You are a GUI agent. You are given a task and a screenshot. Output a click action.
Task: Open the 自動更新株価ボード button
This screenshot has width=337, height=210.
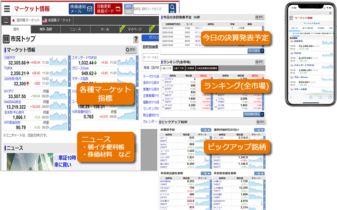(109, 9)
